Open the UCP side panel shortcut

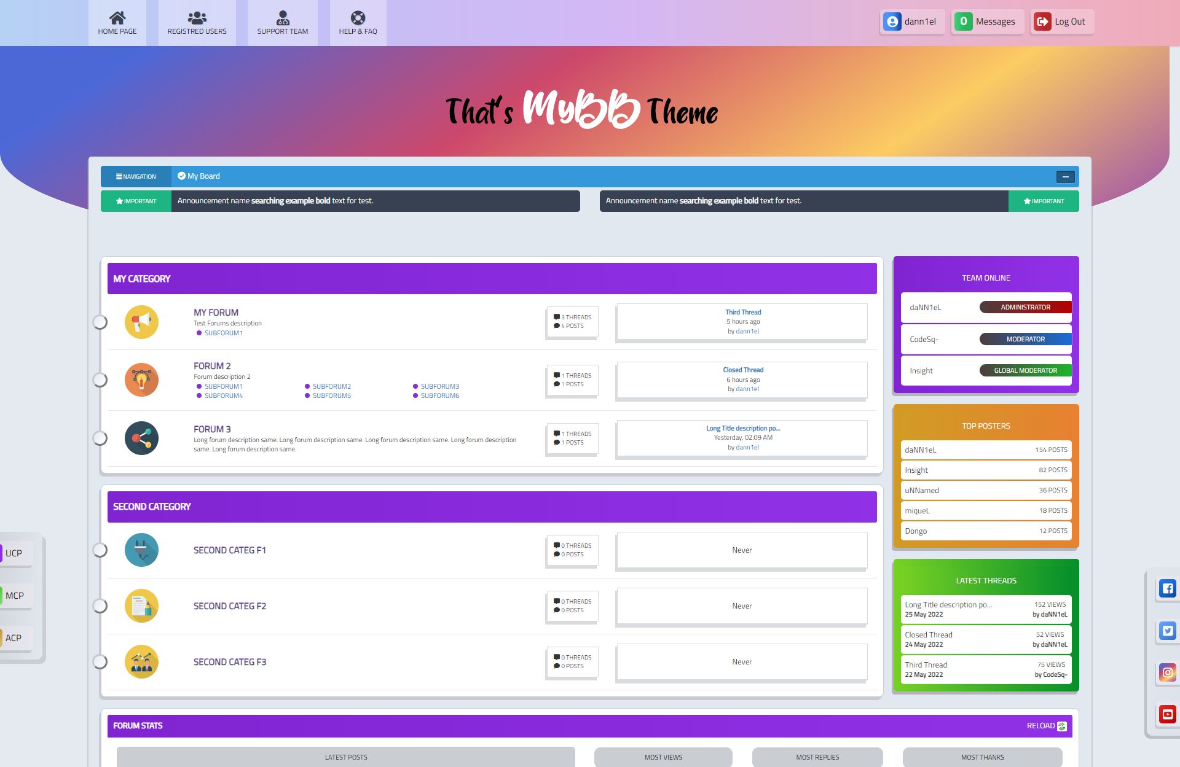14,553
